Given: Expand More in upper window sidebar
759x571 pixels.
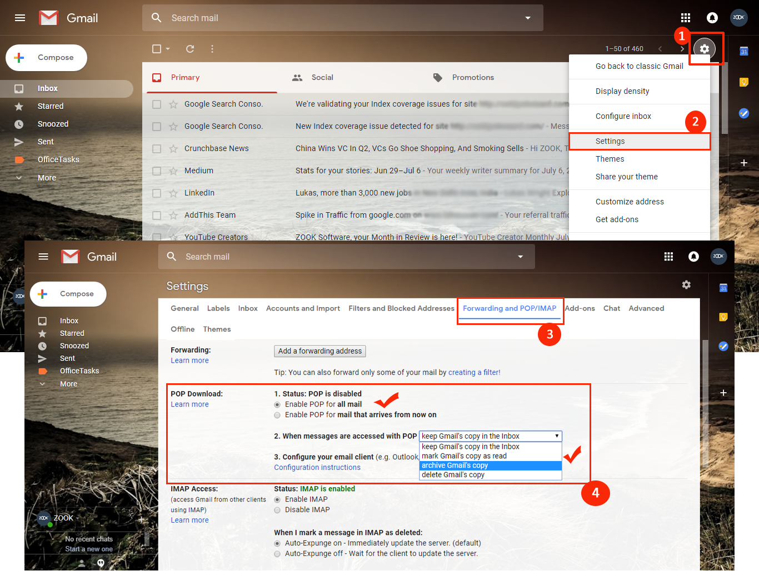Looking at the screenshot, I should 47,178.
